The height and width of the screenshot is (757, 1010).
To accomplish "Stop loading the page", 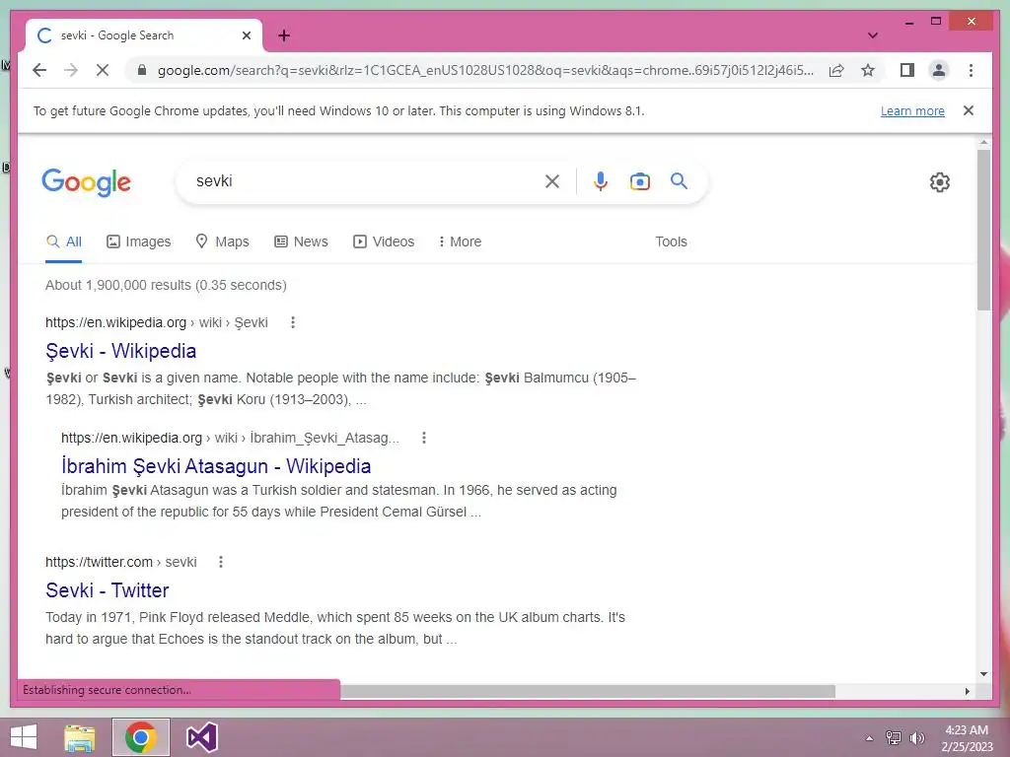I will (103, 70).
